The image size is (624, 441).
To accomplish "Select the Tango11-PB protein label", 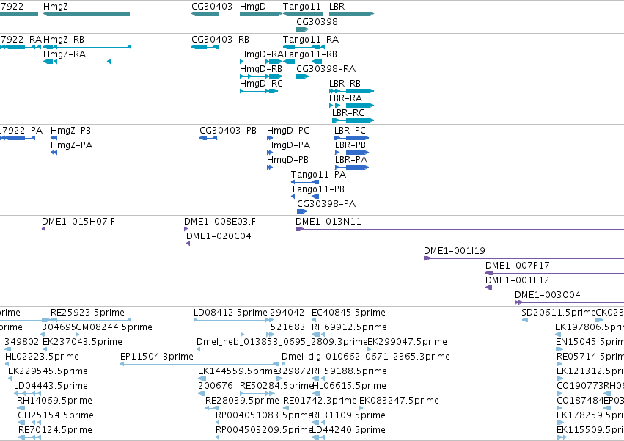I will (x=317, y=189).
